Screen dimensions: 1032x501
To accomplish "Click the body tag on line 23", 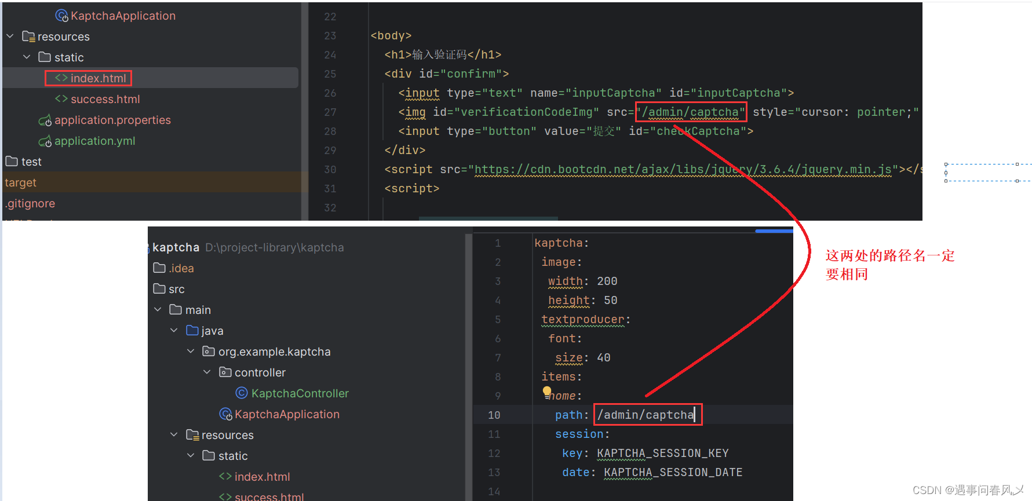I will tap(391, 35).
